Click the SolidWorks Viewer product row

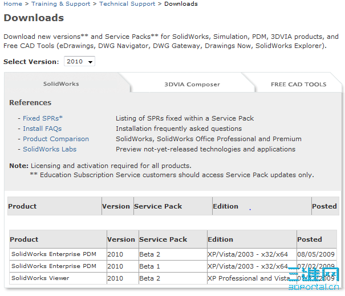[40, 278]
